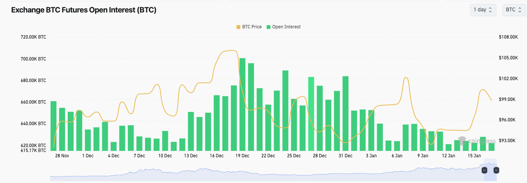
Task: Open the 1 day interval dropdown
Action: (x=482, y=10)
